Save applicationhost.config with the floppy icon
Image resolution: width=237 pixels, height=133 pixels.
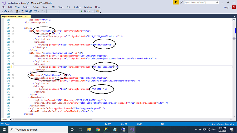27,11
